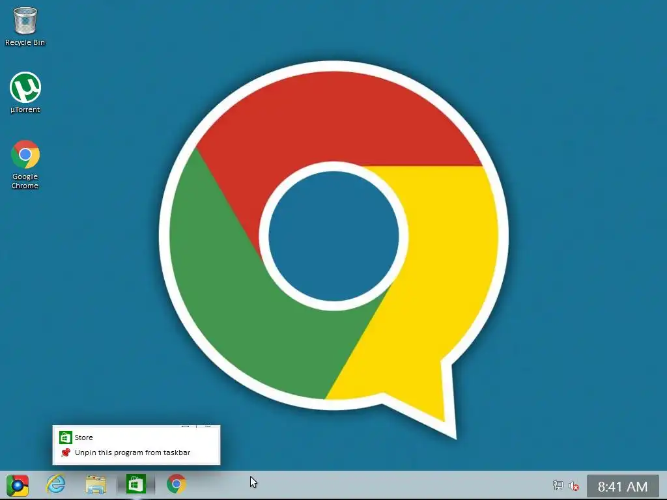Select the Google Chrome desktop shortcut

pos(25,164)
